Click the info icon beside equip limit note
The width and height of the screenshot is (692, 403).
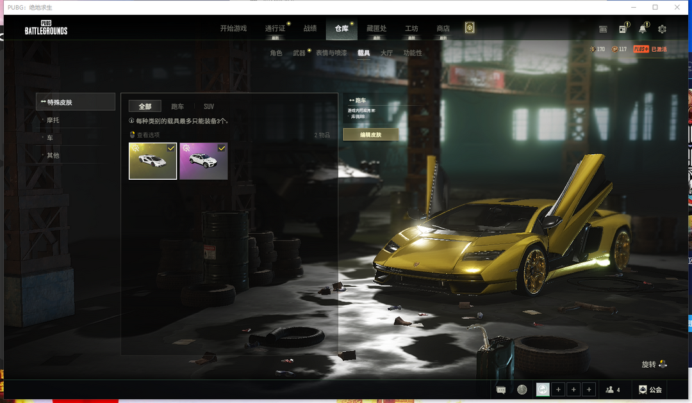point(131,121)
